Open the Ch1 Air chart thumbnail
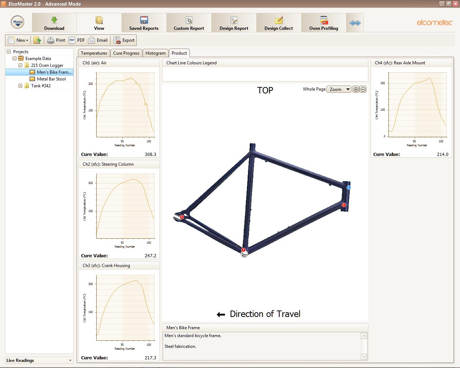 (x=119, y=109)
